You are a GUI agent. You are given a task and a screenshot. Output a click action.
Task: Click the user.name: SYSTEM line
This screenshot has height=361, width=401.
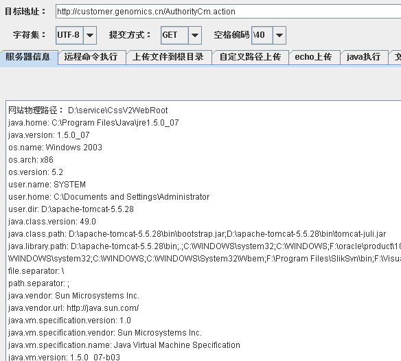click(47, 185)
